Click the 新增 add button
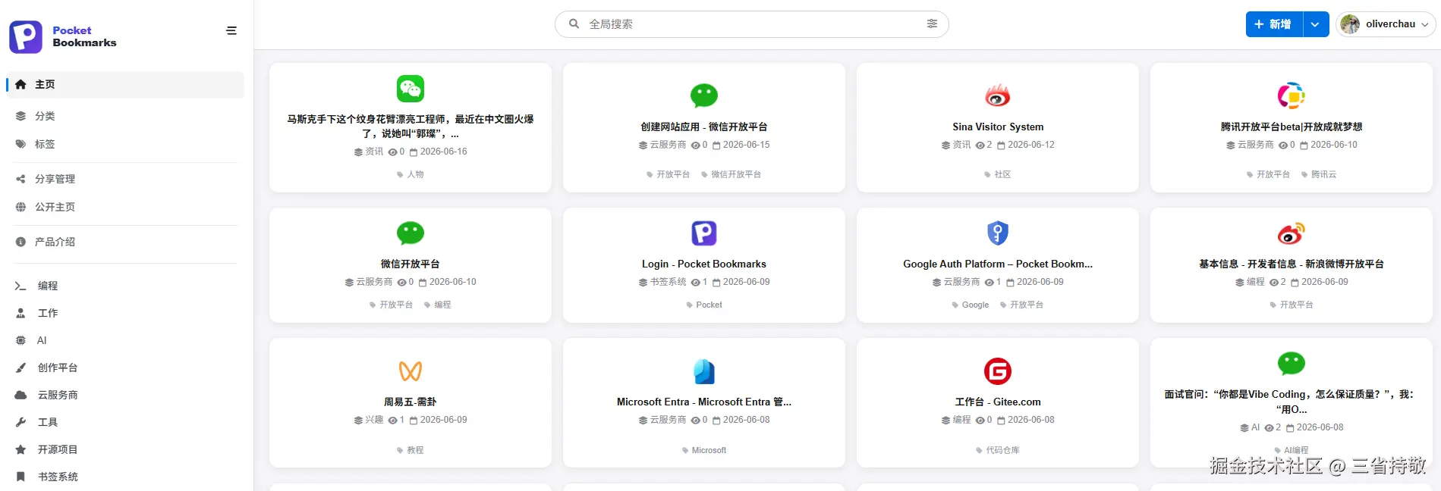1441x491 pixels. [1274, 24]
